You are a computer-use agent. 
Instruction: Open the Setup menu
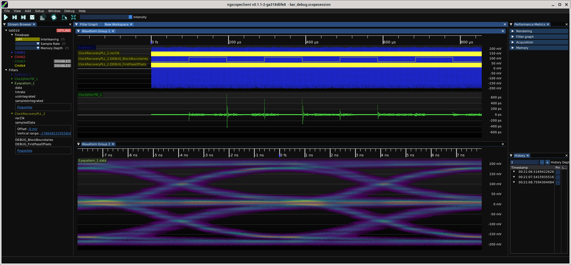[40, 11]
